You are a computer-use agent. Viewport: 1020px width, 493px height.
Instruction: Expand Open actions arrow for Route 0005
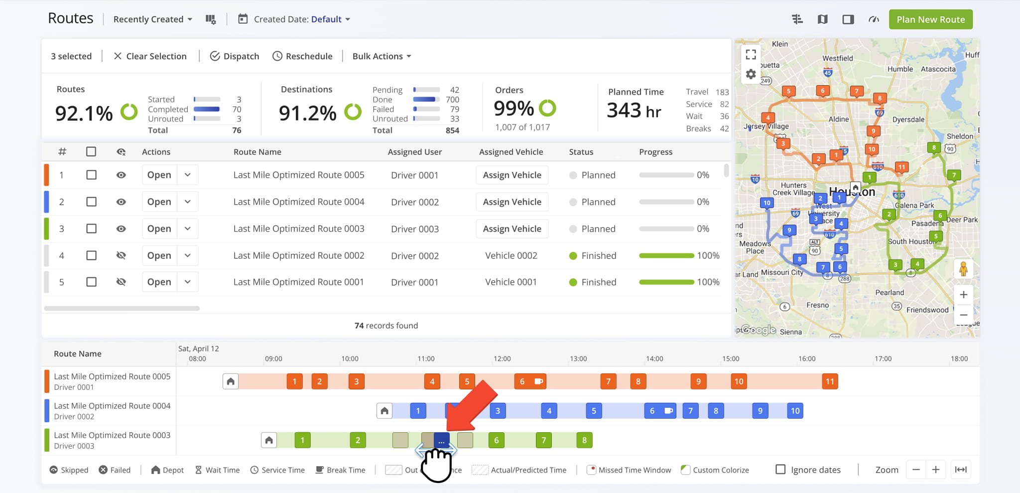pos(188,175)
